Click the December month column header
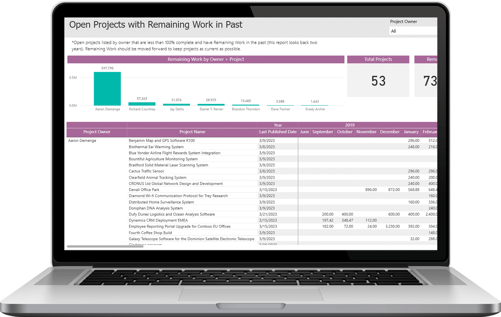The width and height of the screenshot is (501, 317). pos(389,132)
